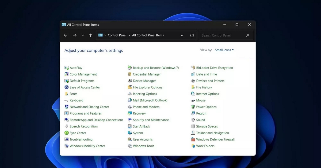Click the Ease of Access Center icon
Viewport: 321px width, 168px height.
(x=67, y=87)
